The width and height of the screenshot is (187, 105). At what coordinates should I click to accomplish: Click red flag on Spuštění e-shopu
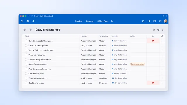tap(153, 83)
